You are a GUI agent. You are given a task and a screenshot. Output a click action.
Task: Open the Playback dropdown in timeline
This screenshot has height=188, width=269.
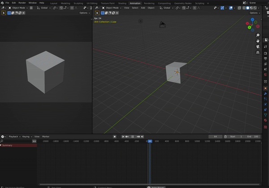13,136
